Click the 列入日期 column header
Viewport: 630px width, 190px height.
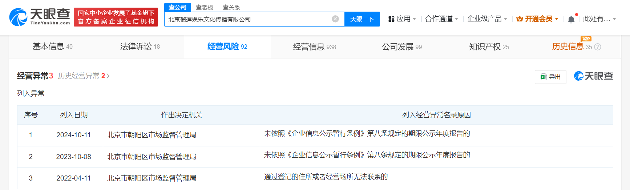pos(74,115)
